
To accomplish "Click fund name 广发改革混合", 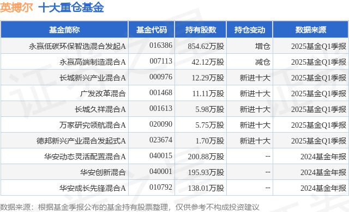I will [x=103, y=93].
